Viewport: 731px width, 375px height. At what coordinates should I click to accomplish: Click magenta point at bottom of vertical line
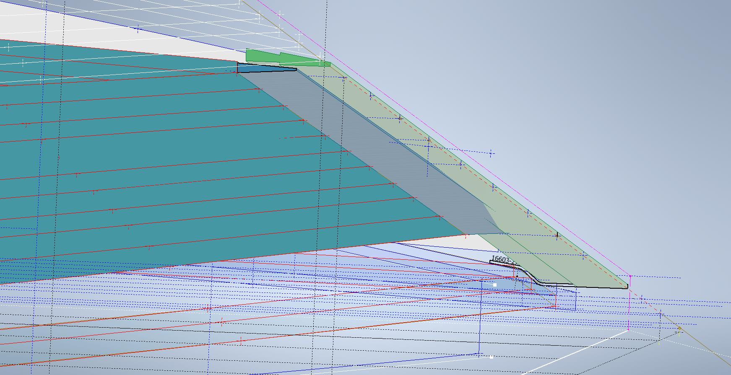click(x=628, y=330)
